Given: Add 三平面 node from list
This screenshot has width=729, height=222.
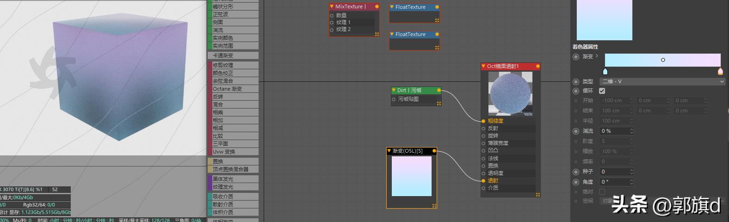Looking at the screenshot, I should pyautogui.click(x=234, y=144).
